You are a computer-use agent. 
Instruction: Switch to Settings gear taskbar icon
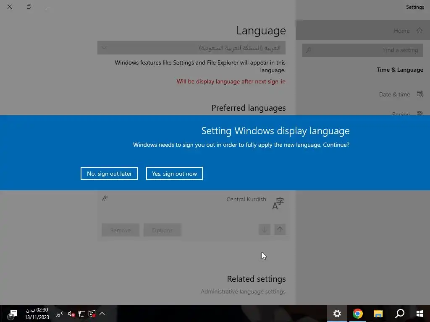[x=337, y=314]
